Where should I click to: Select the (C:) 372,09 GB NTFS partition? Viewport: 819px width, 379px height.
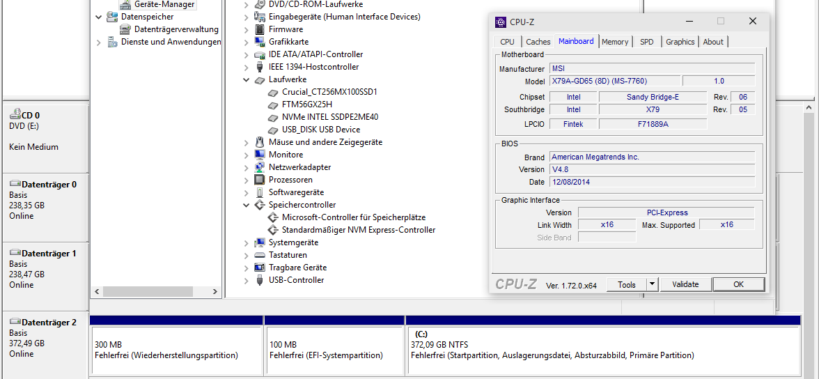[603, 350]
